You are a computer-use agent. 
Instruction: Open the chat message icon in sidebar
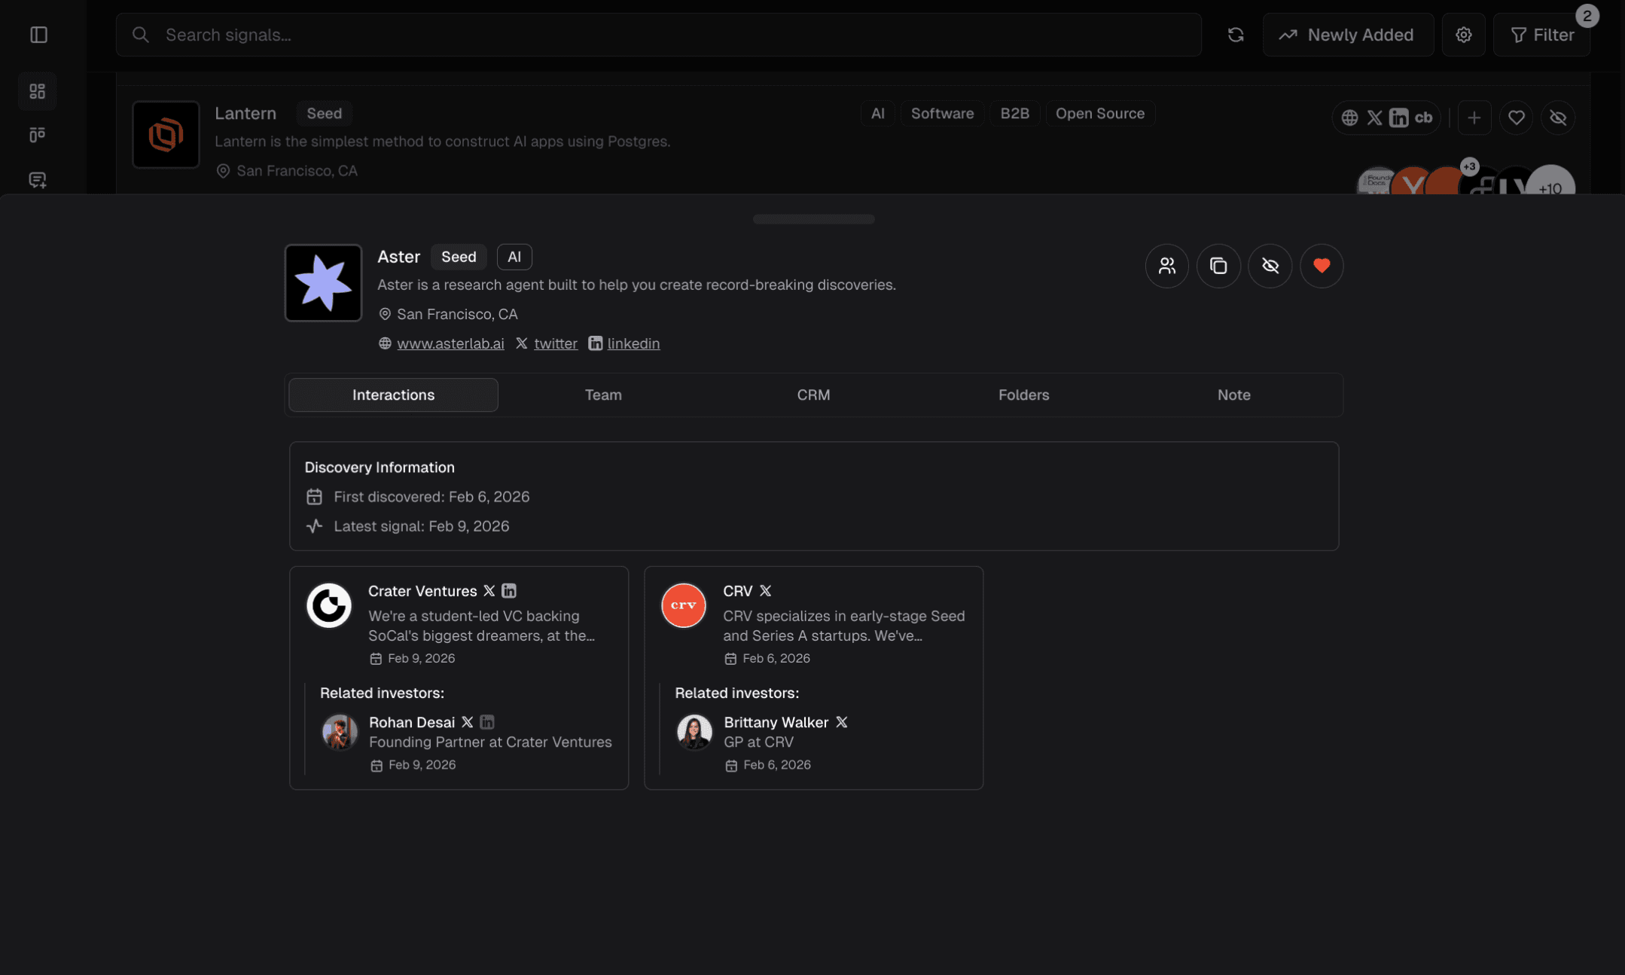click(37, 180)
